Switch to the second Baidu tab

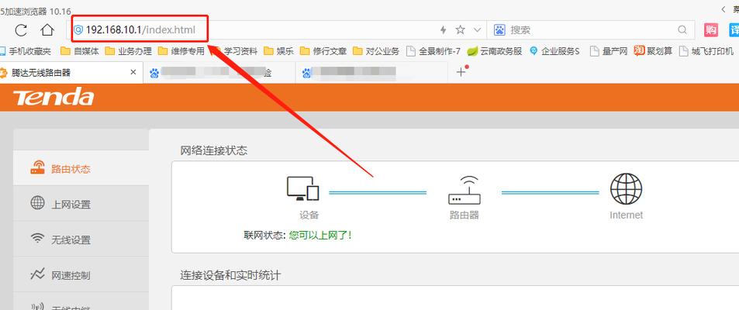pyautogui.click(x=219, y=73)
